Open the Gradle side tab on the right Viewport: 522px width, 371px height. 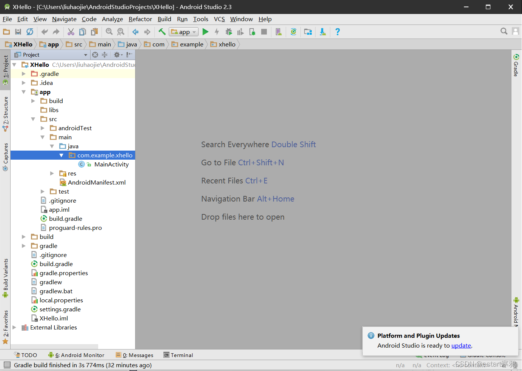pos(516,65)
